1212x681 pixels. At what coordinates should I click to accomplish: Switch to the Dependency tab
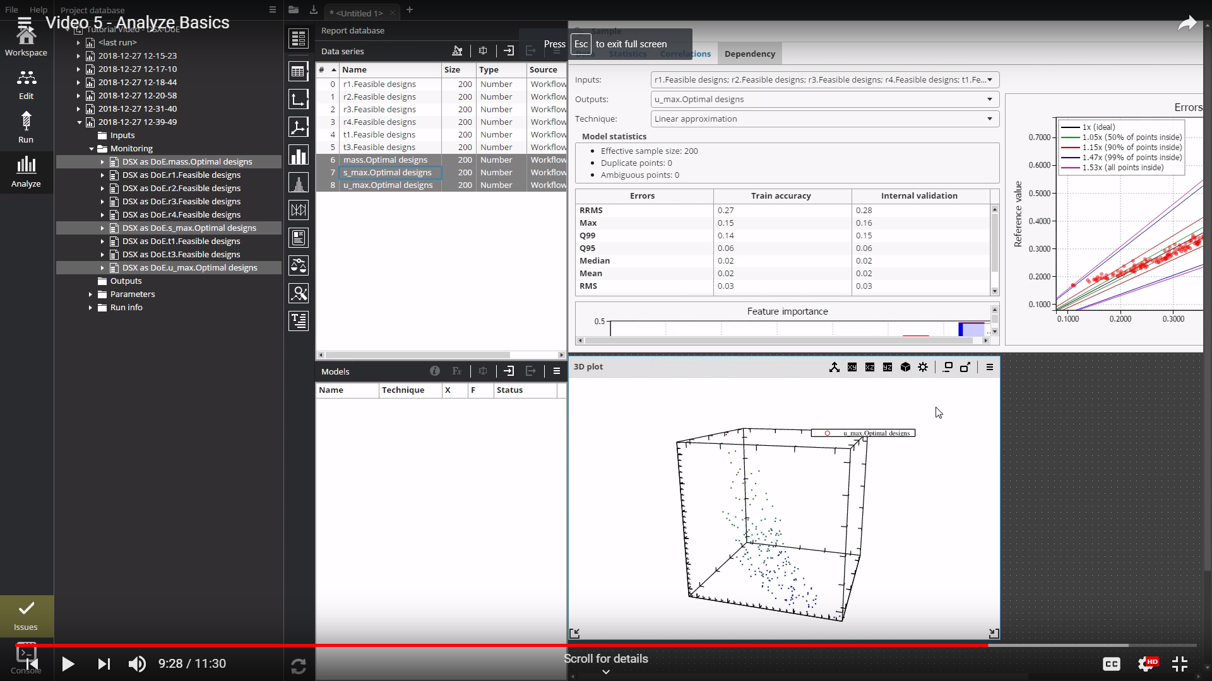point(750,54)
